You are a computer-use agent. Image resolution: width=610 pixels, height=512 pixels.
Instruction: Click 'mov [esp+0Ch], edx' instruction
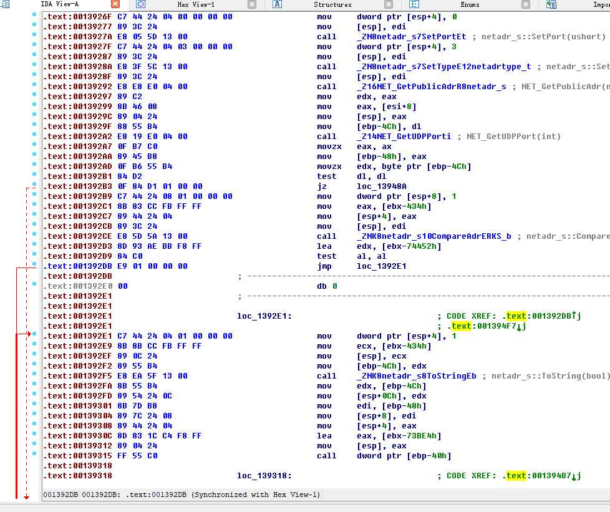pos(372,395)
